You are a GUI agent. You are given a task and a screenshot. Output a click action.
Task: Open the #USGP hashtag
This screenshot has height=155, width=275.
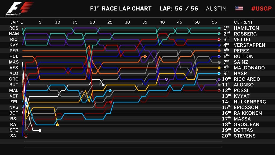261,8
